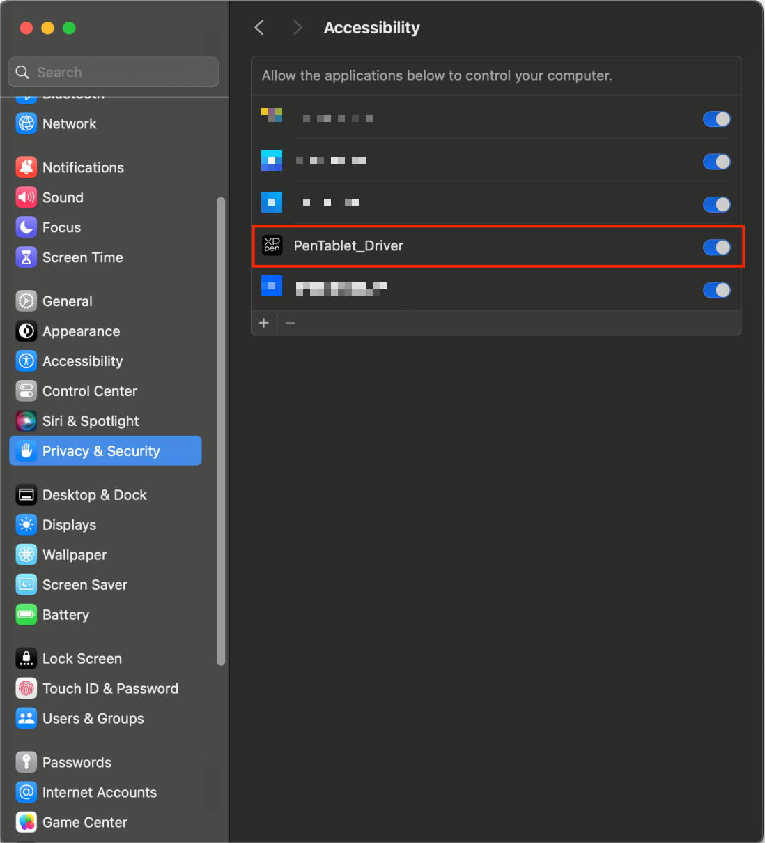Screen dimensions: 765x843
Task: Switch off the last app's toggle
Action: click(716, 290)
